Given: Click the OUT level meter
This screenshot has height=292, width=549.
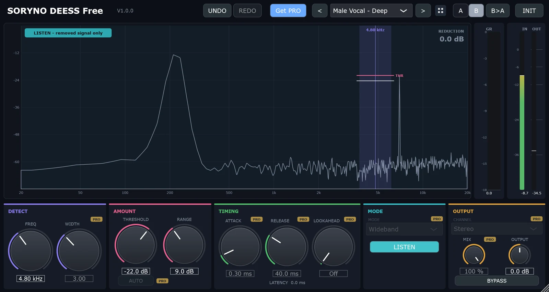Looking at the screenshot, I should pyautogui.click(x=534, y=111).
